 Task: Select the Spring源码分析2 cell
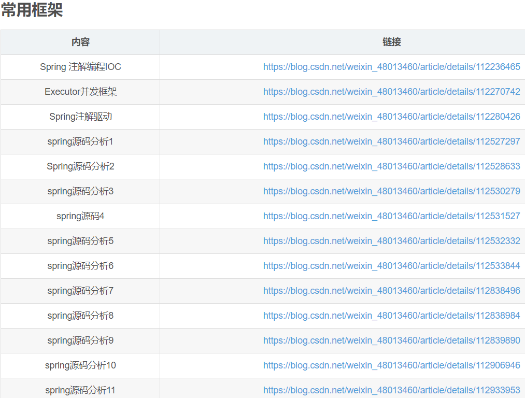point(80,166)
